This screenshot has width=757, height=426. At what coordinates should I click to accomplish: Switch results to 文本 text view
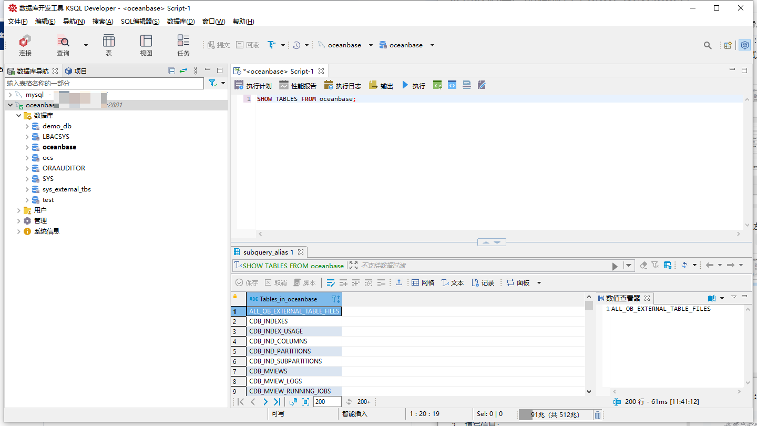click(453, 282)
